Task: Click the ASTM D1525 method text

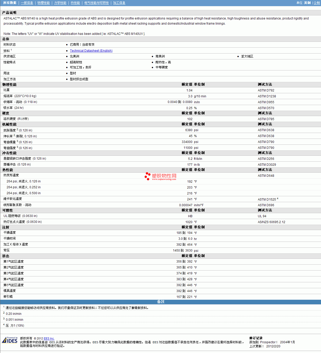Action: click(x=267, y=200)
